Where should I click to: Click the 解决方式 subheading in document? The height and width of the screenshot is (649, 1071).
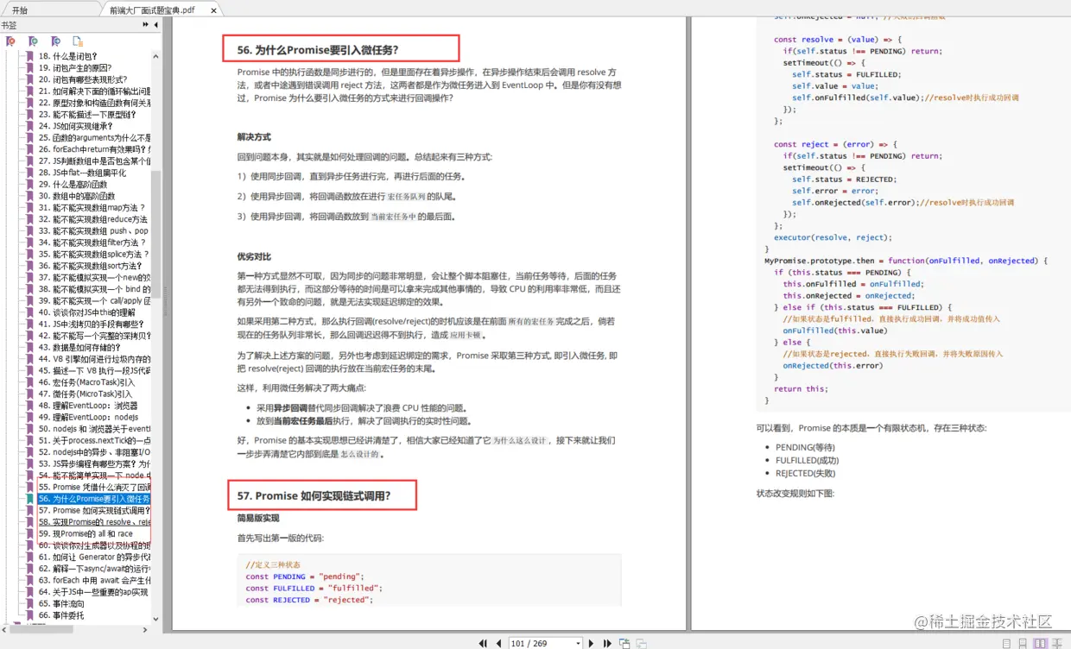click(x=254, y=136)
